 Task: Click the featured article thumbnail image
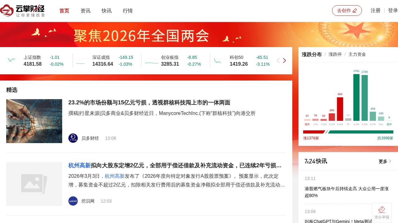click(34, 121)
